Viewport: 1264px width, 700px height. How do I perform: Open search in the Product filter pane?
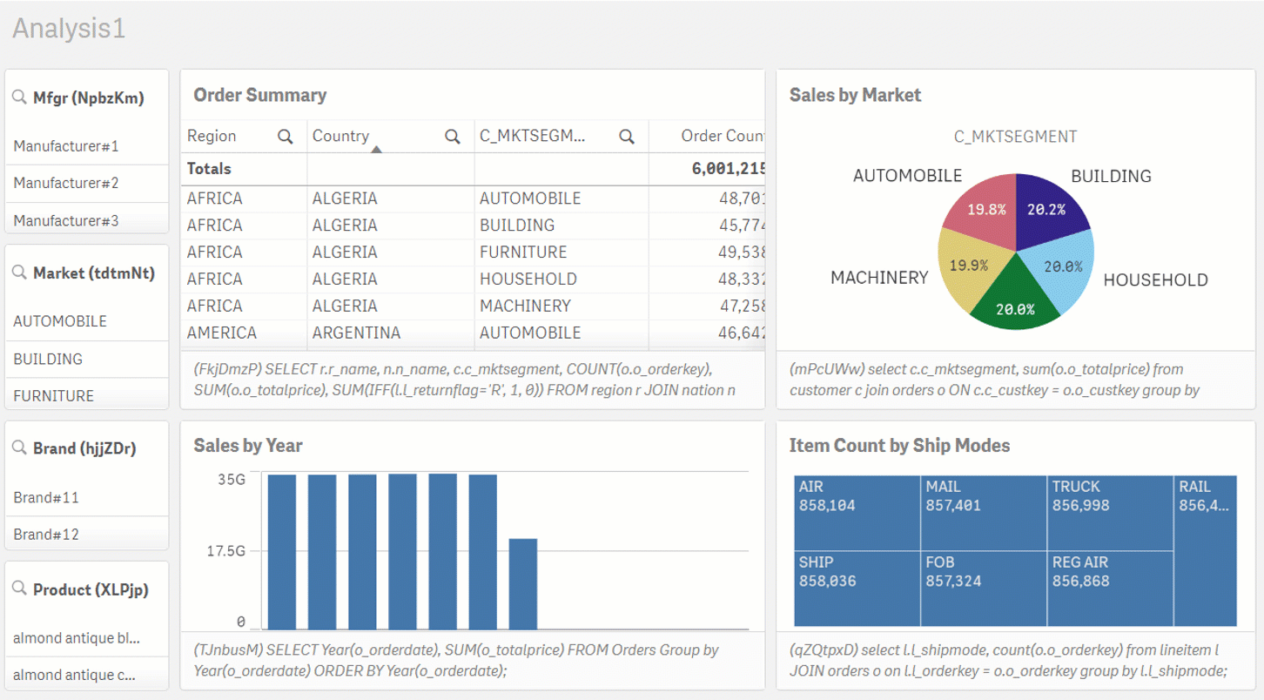[19, 589]
